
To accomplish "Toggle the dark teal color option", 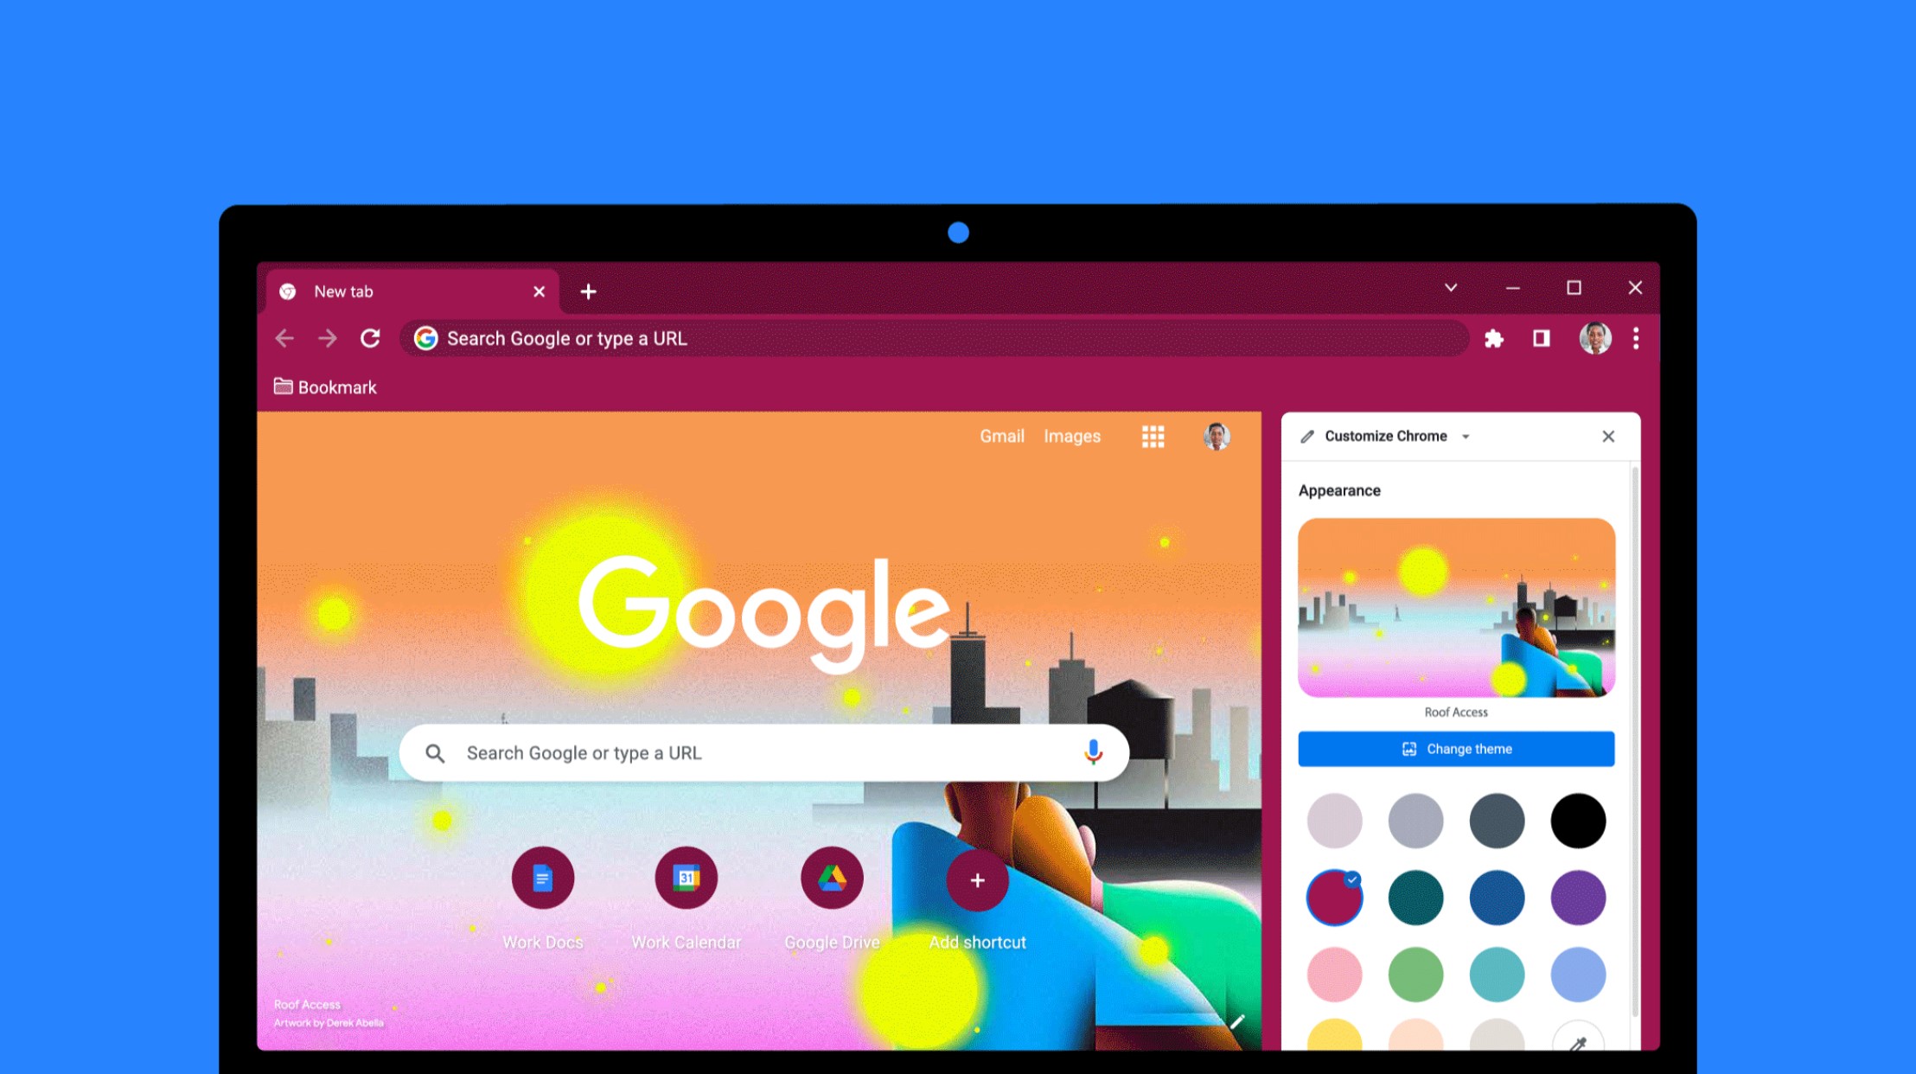I will [1416, 897].
